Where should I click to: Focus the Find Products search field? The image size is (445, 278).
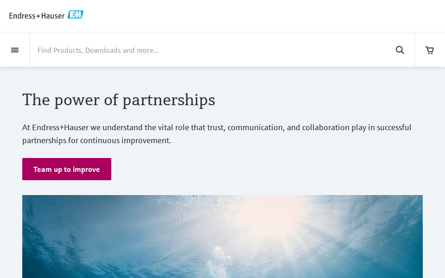click(209, 50)
